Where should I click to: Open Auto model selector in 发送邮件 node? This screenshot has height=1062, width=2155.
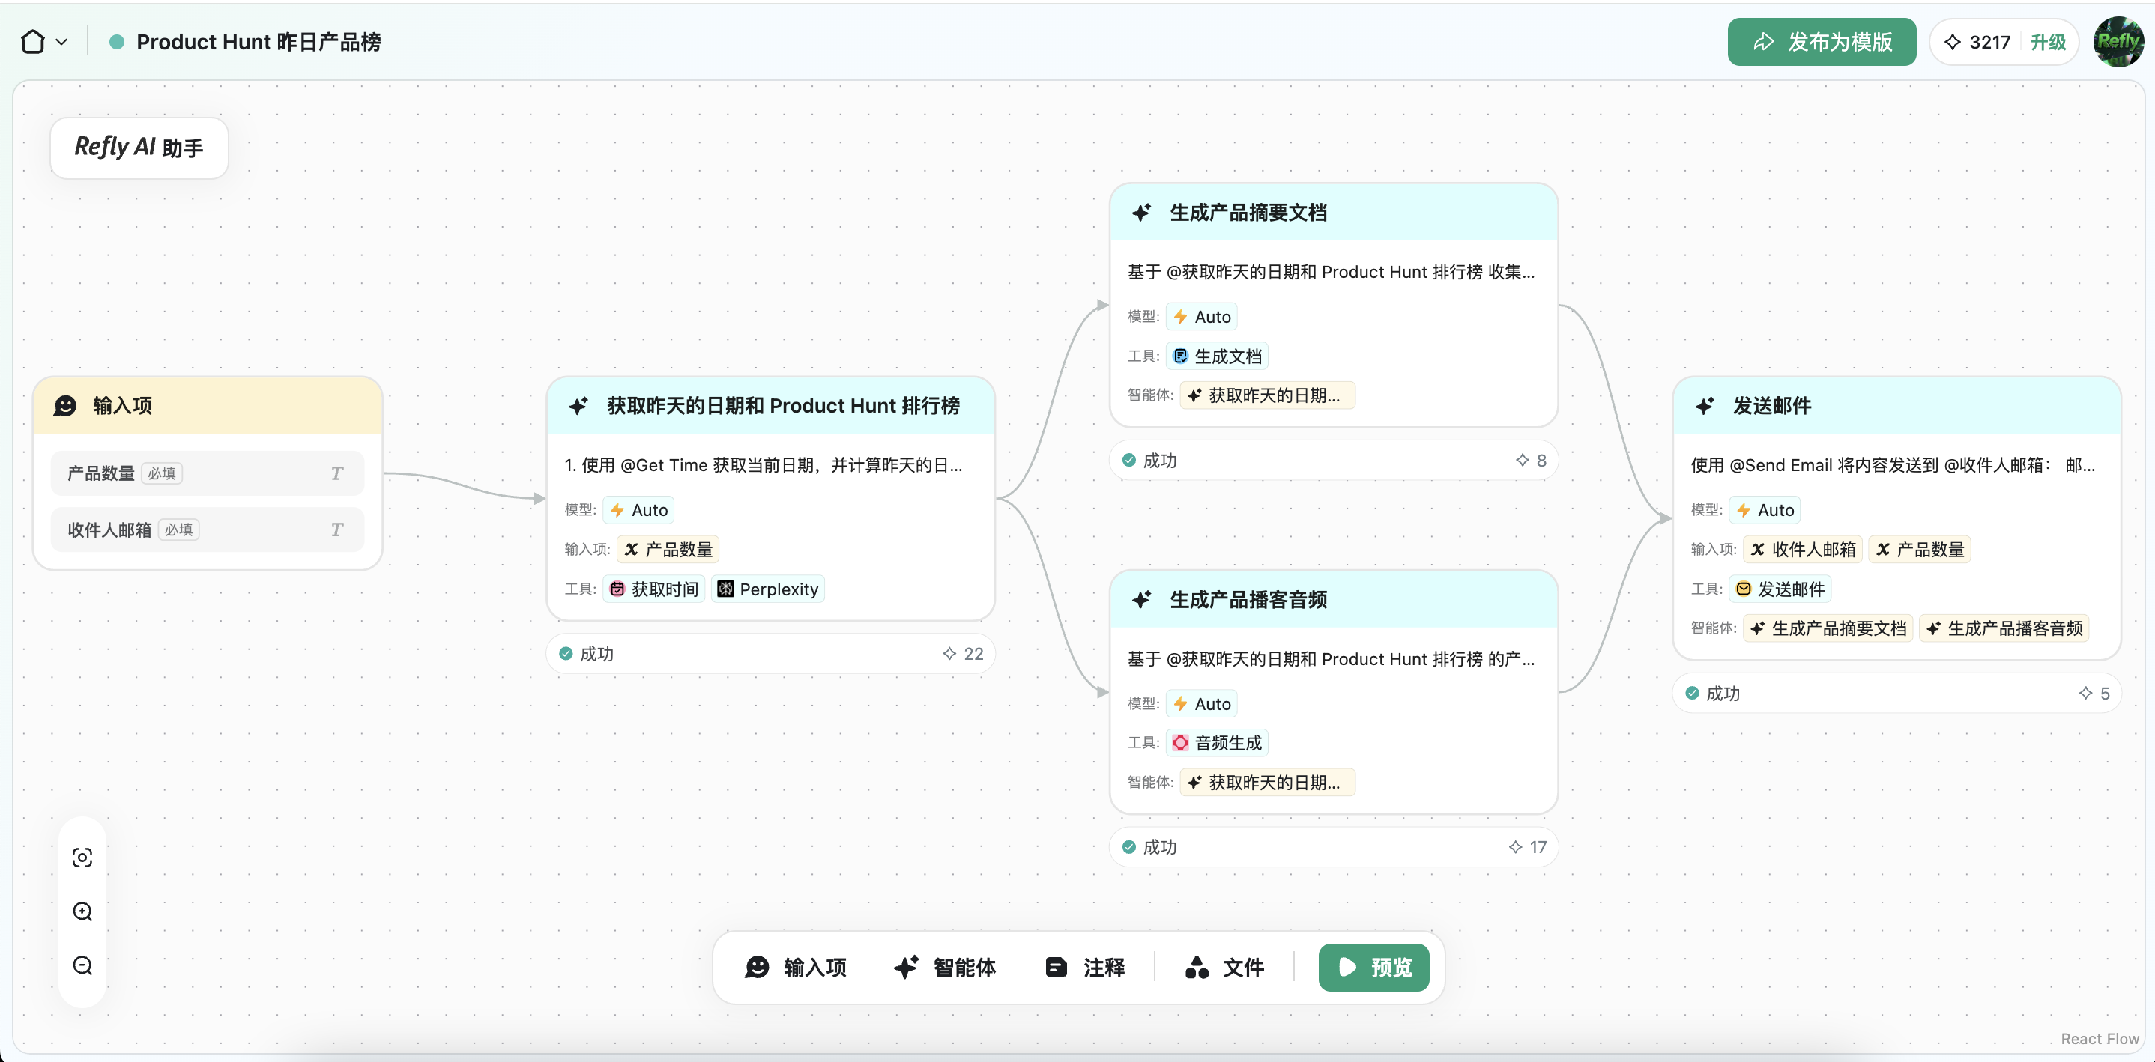coord(1765,510)
